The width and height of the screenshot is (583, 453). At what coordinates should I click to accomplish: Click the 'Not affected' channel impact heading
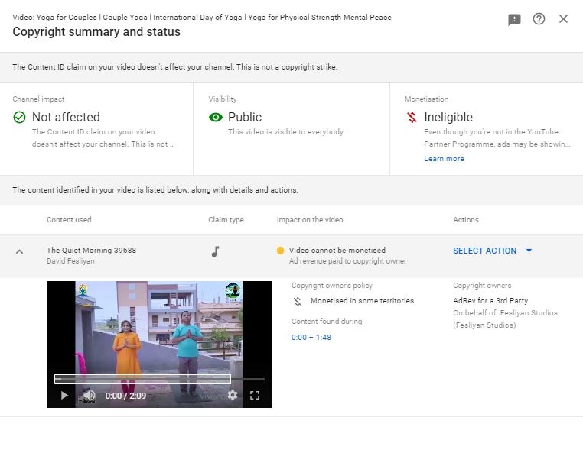pyautogui.click(x=66, y=118)
